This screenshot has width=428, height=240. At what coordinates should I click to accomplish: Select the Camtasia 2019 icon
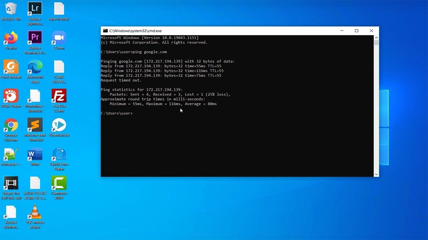point(59,188)
